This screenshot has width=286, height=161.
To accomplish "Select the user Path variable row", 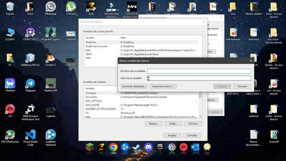I will 141,50.
